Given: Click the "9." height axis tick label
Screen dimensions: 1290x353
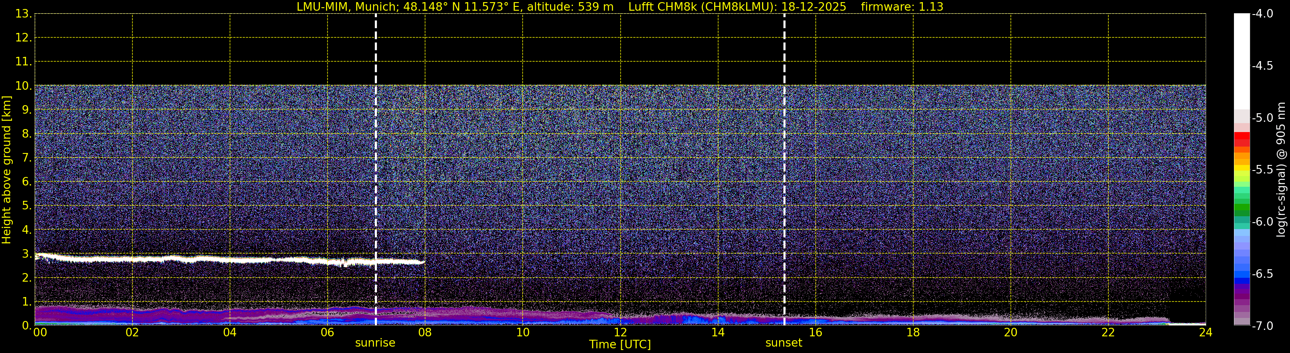Looking at the screenshot, I should click(27, 110).
